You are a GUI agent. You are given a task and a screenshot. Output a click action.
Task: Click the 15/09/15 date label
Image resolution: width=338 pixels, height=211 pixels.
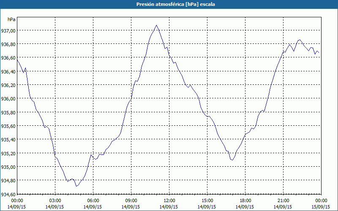click(321, 207)
